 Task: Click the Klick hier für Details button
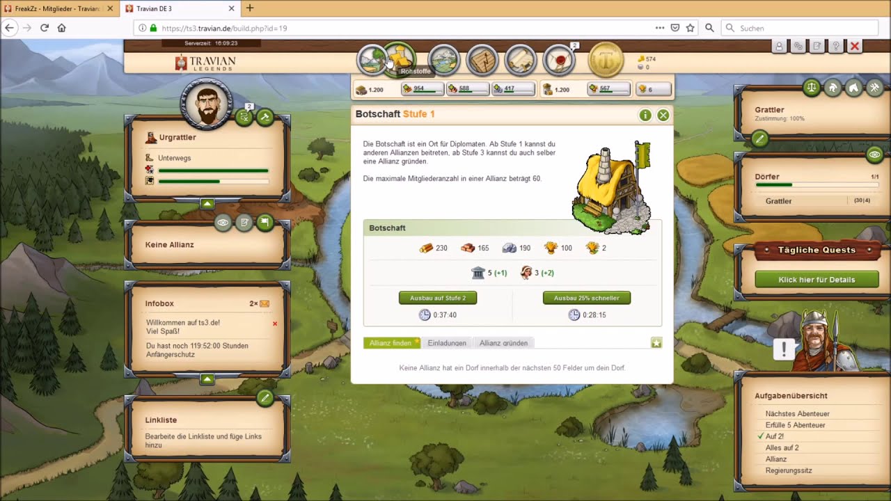tap(817, 280)
